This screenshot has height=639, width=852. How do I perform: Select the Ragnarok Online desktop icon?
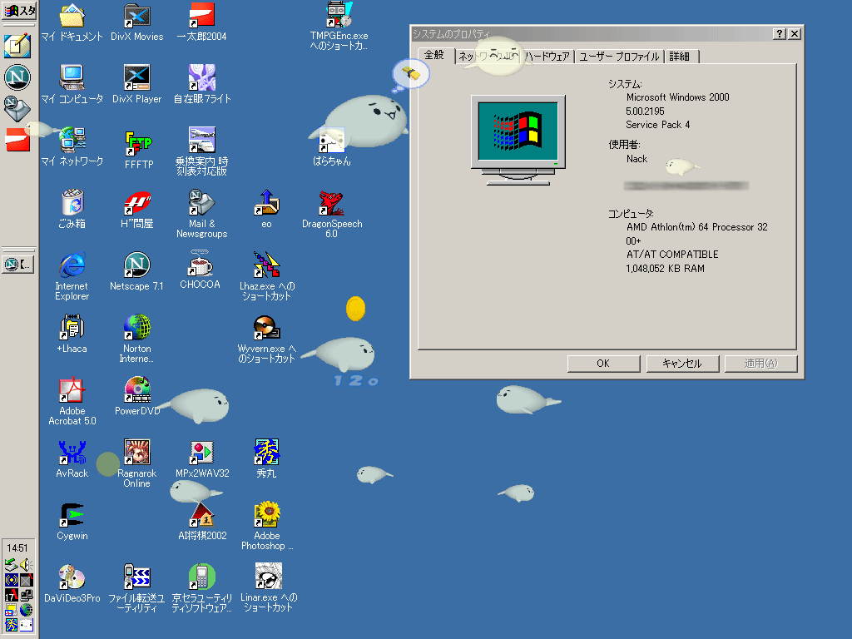(137, 463)
